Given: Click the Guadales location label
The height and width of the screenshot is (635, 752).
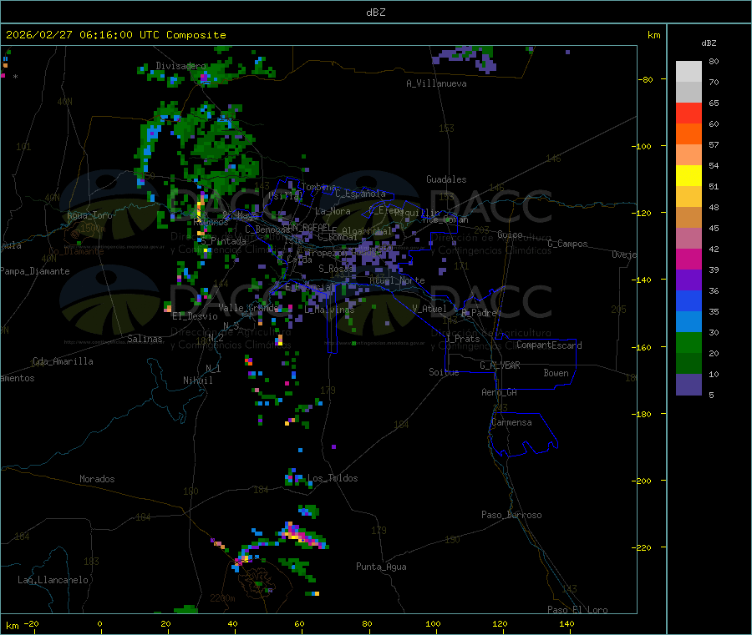Looking at the screenshot, I should click(x=446, y=179).
